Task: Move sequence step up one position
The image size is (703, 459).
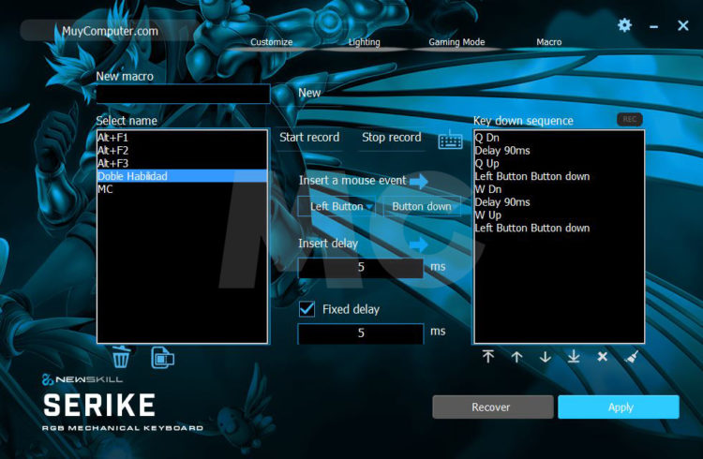Action: pos(516,357)
